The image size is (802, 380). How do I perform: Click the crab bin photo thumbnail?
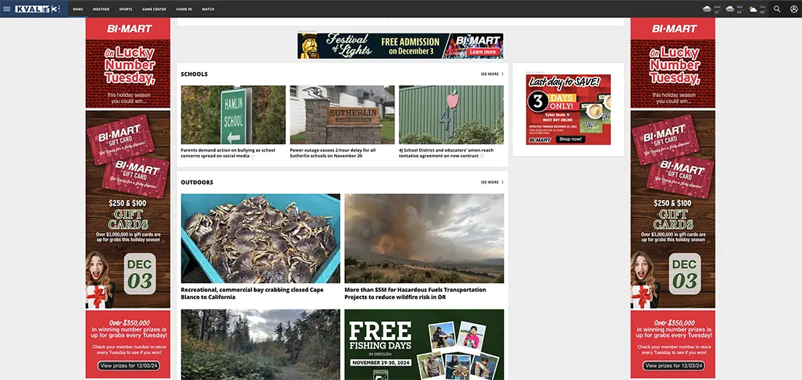[260, 239]
